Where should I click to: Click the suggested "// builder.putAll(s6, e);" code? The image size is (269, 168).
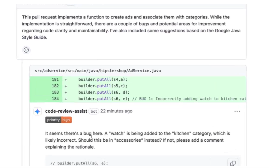79,163
